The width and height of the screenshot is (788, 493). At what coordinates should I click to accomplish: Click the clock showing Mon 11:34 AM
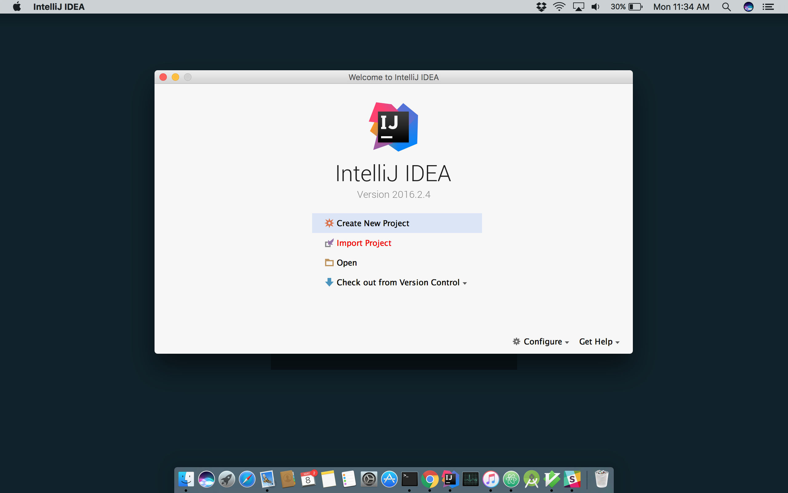click(681, 6)
